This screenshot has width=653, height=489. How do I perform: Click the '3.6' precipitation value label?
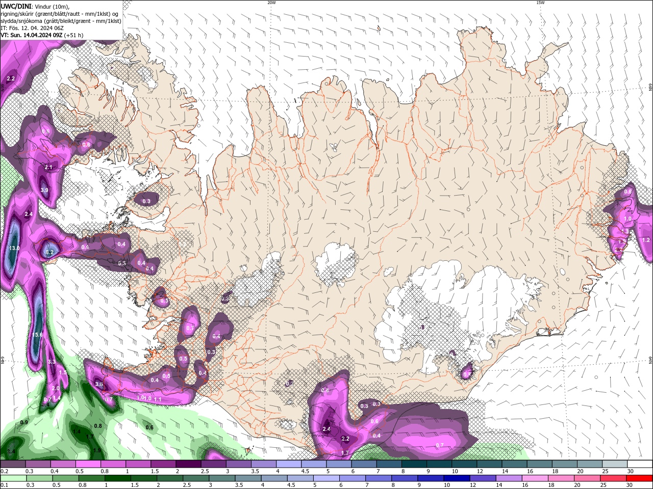pyautogui.click(x=99, y=384)
